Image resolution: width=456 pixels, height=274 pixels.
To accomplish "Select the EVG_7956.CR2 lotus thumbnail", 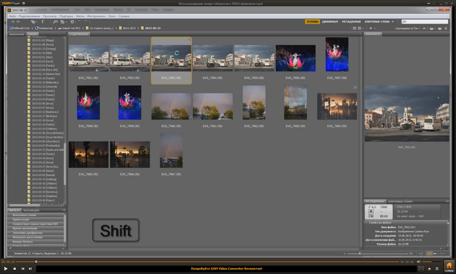I will [x=295, y=58].
